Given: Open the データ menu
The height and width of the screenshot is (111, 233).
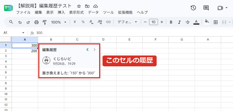Looking at the screenshot, I should coord(93,12).
